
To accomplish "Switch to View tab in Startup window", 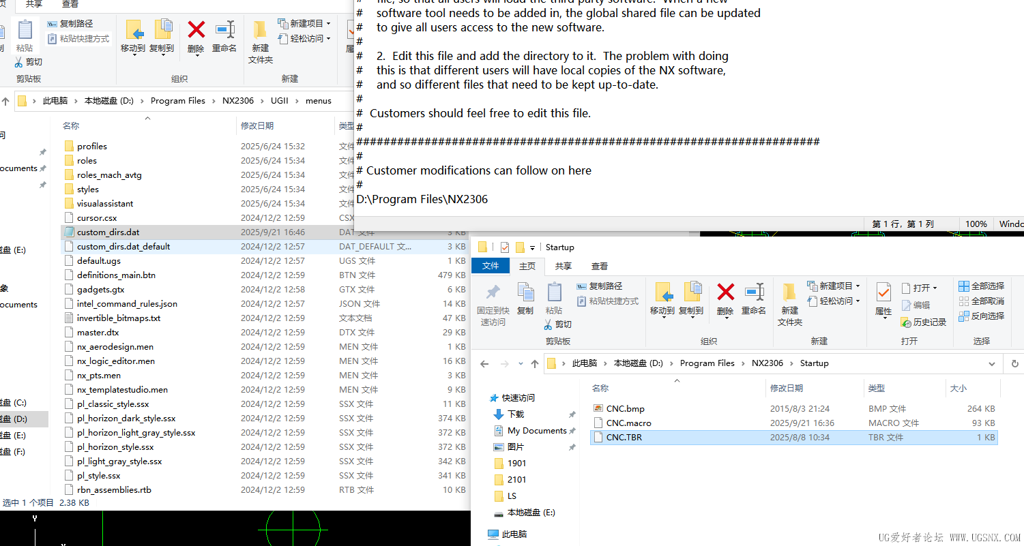I will pyautogui.click(x=600, y=266).
